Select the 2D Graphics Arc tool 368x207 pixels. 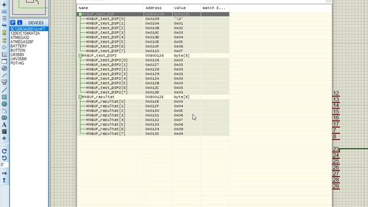(4, 111)
